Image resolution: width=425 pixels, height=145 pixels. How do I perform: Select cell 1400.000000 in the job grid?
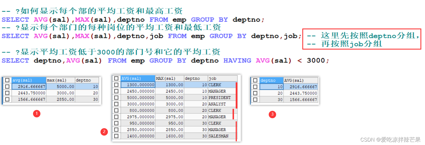point(138,136)
